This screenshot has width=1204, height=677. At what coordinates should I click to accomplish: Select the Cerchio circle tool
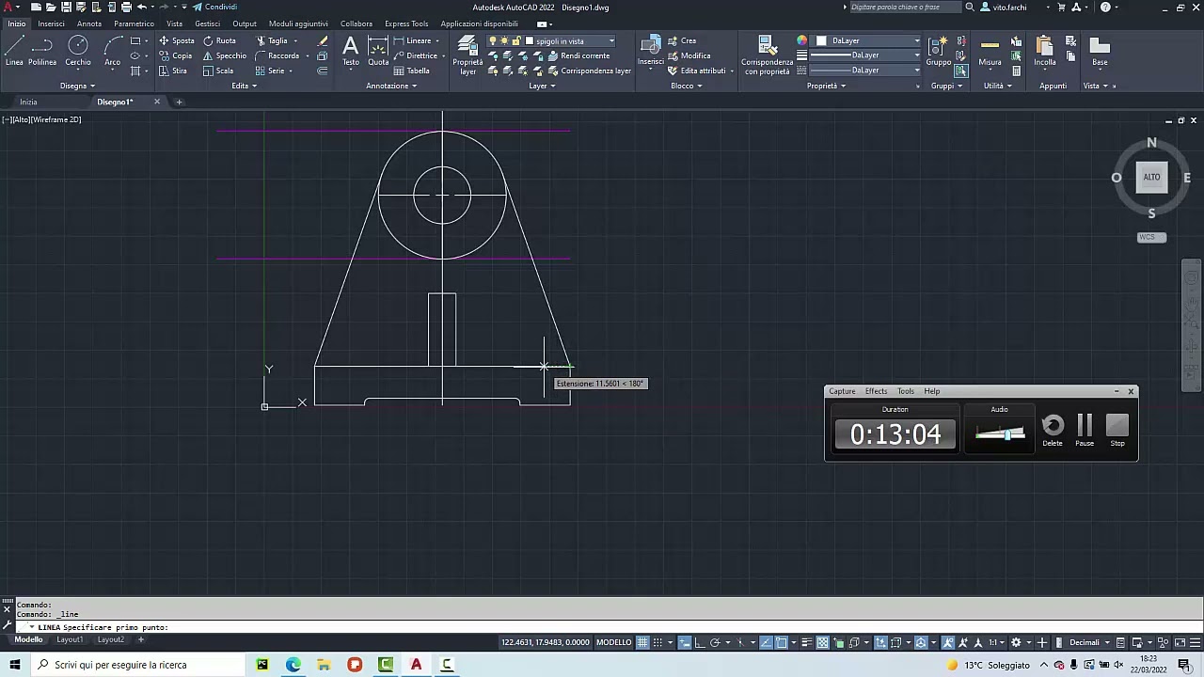pos(78,51)
